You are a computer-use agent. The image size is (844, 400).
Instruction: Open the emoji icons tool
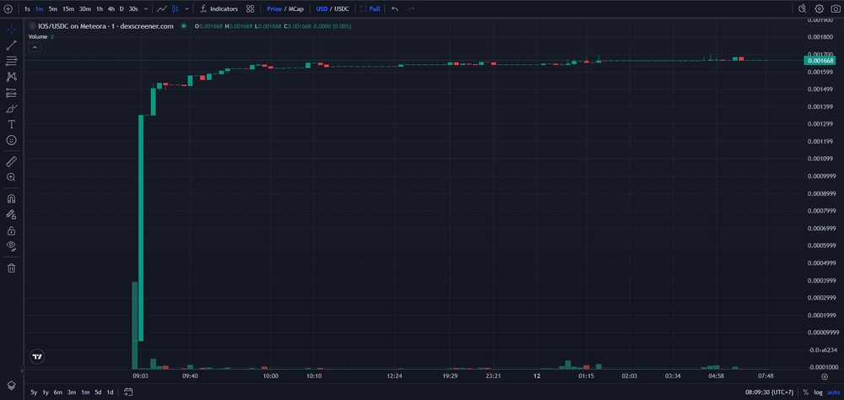(x=11, y=140)
